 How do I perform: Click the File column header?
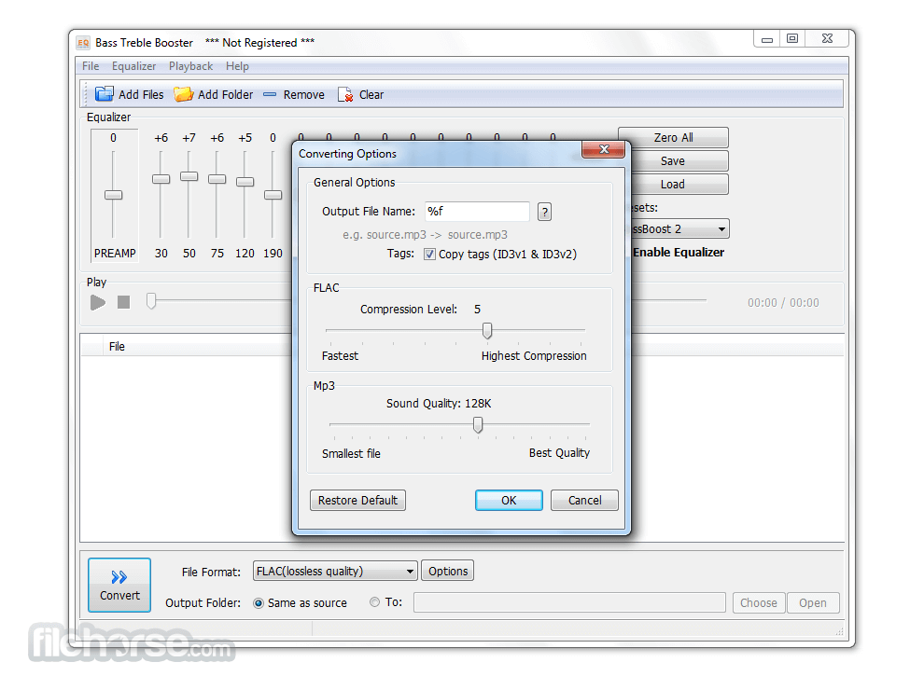pos(117,347)
